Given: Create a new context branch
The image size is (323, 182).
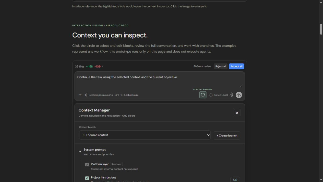Looking at the screenshot, I should [227, 135].
